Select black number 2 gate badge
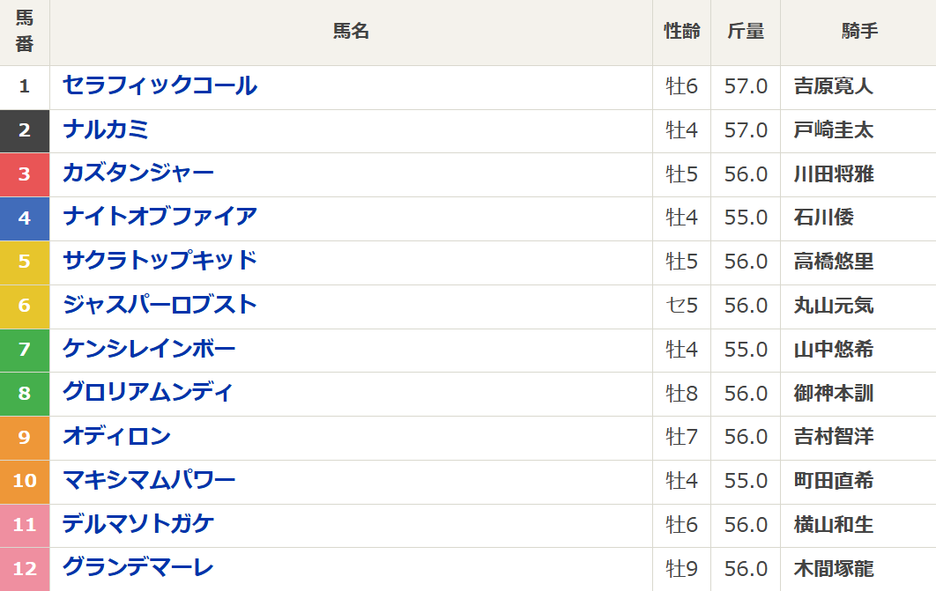Viewport: 936px width, 591px height. pyautogui.click(x=25, y=130)
